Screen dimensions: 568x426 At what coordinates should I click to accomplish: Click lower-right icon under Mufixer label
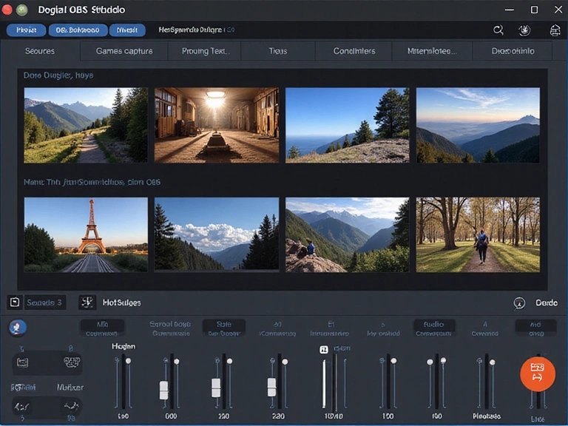(x=71, y=407)
